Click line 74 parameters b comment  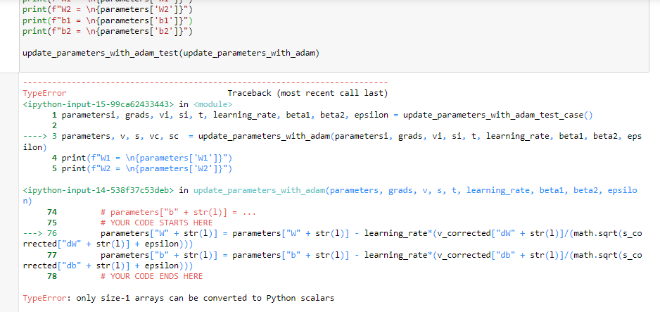[179, 212]
